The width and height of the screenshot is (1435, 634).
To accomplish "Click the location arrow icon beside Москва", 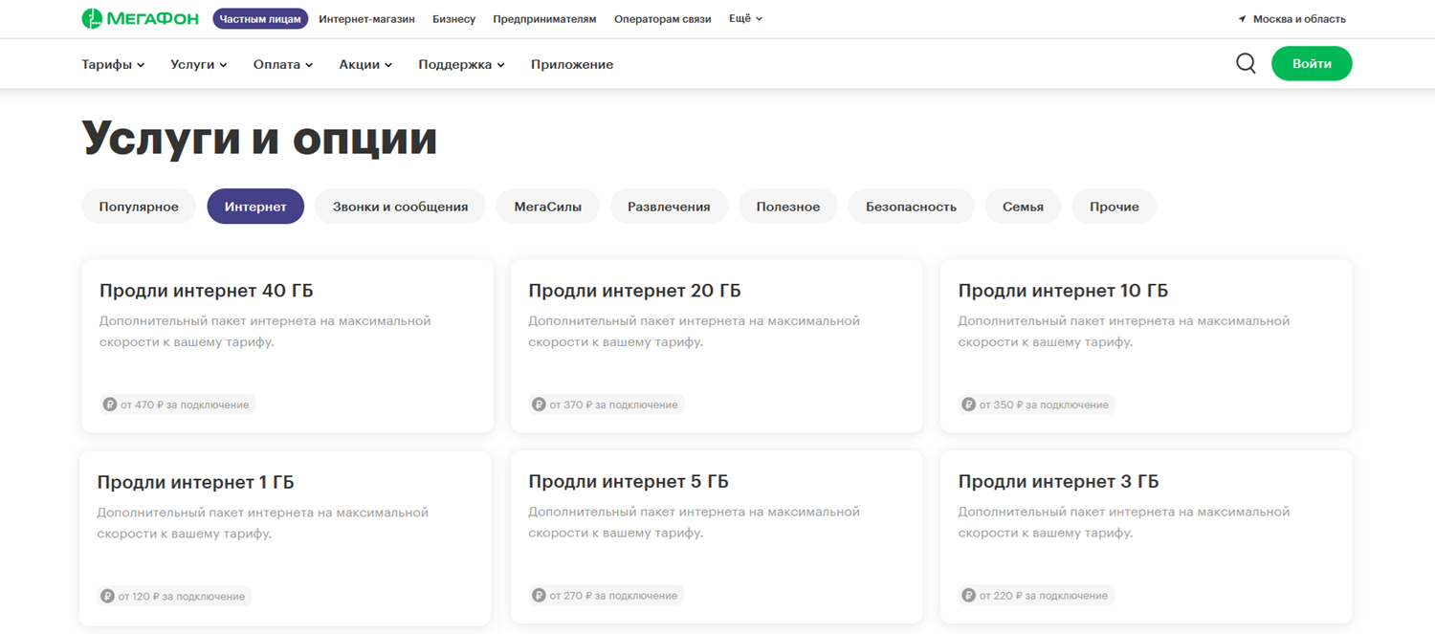I will pos(1242,19).
